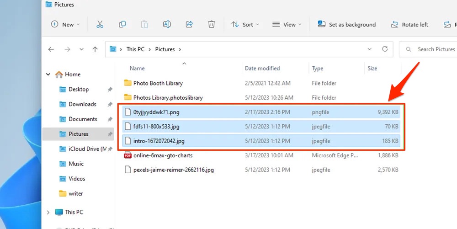Image resolution: width=457 pixels, height=229 pixels.
Task: Go up one folder with Up arrow
Action: (x=95, y=49)
